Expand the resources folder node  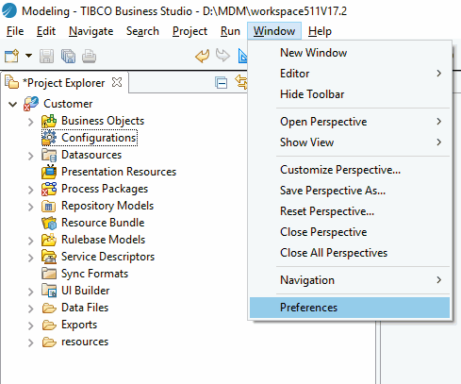(x=31, y=342)
